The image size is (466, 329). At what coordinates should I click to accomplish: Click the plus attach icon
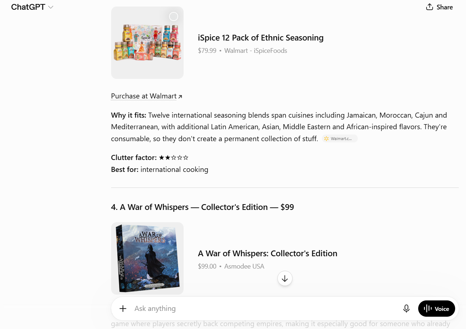(123, 308)
